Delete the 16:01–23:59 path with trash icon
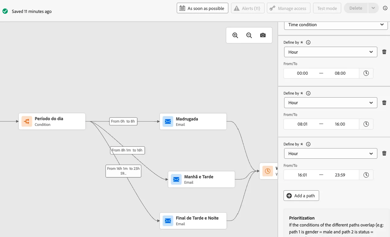This screenshot has height=237, width=390. pyautogui.click(x=384, y=153)
